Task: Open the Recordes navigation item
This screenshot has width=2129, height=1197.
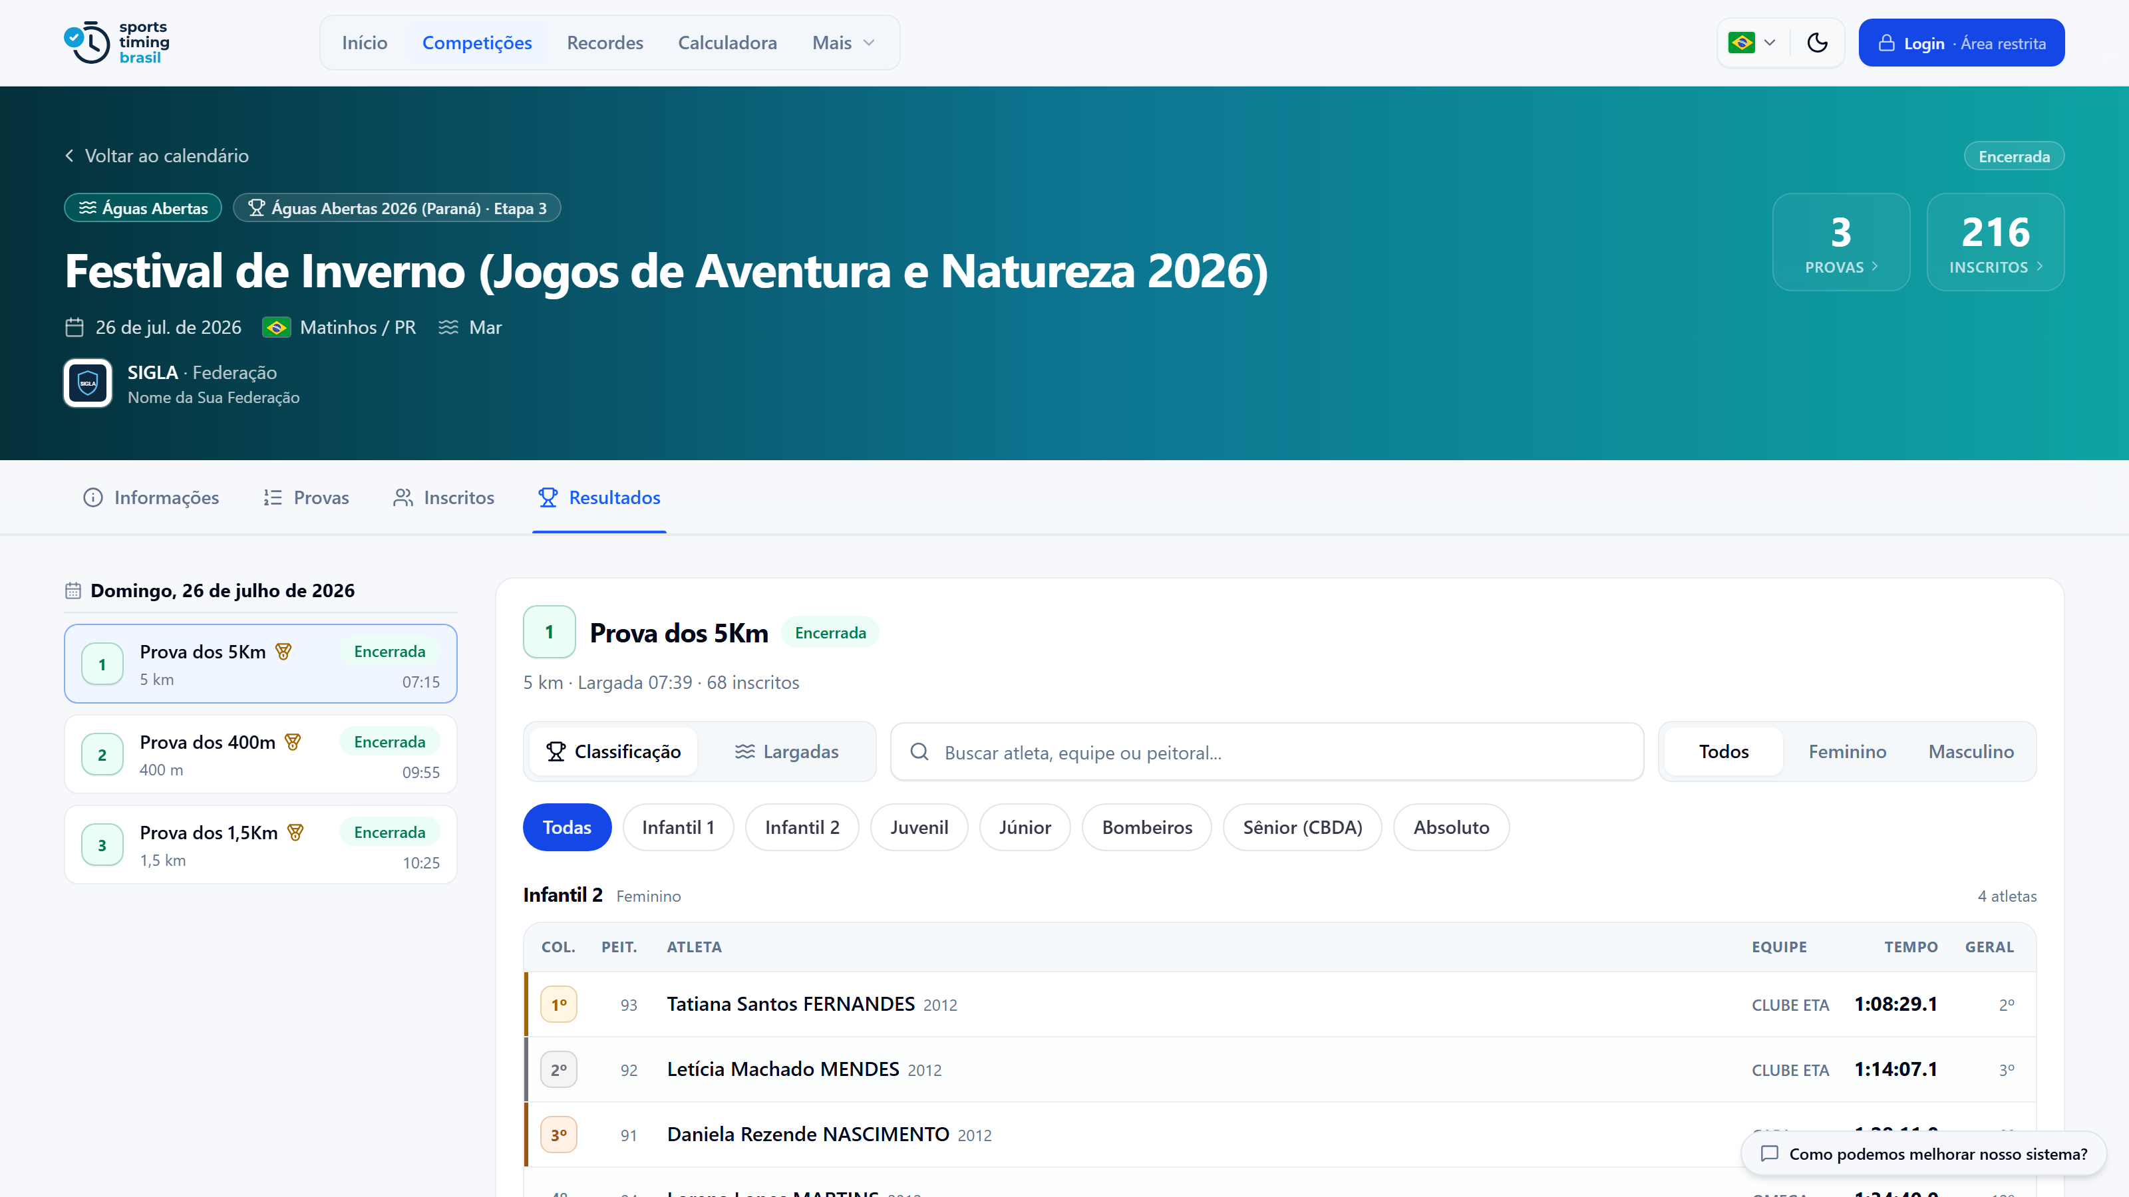Action: (604, 43)
